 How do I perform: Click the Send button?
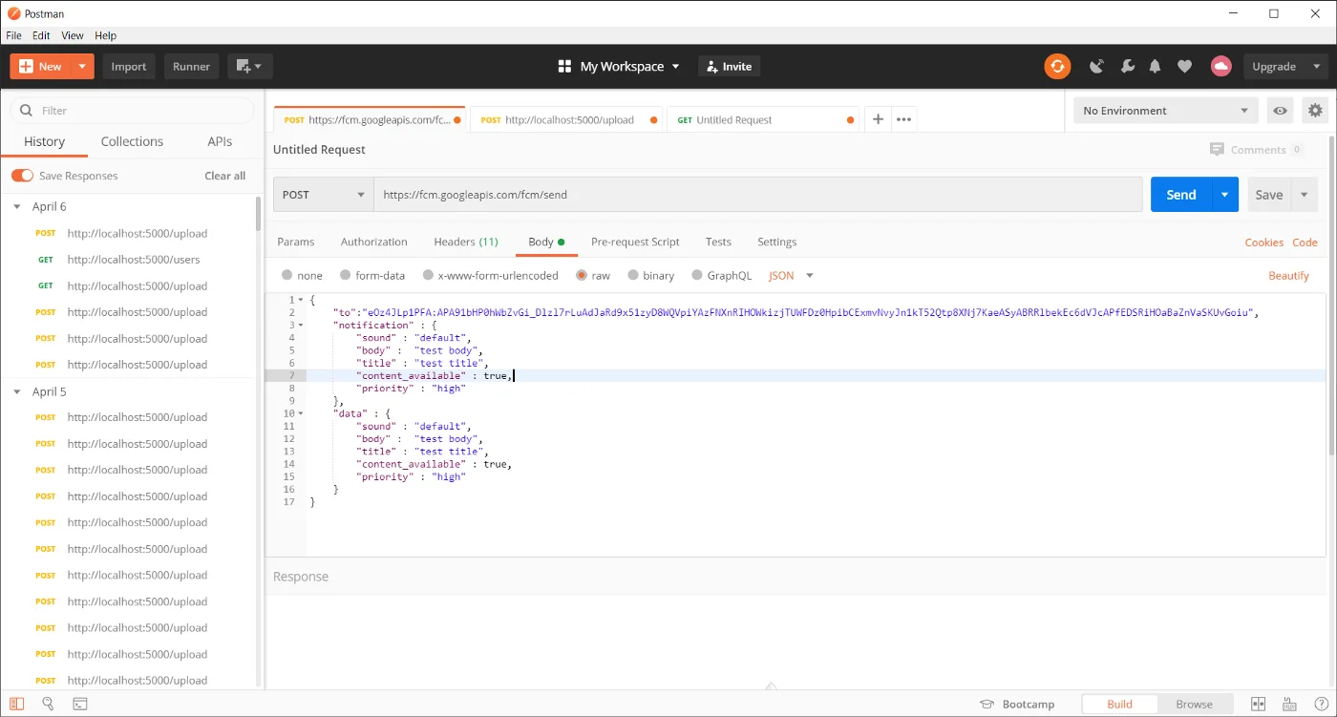(x=1180, y=194)
